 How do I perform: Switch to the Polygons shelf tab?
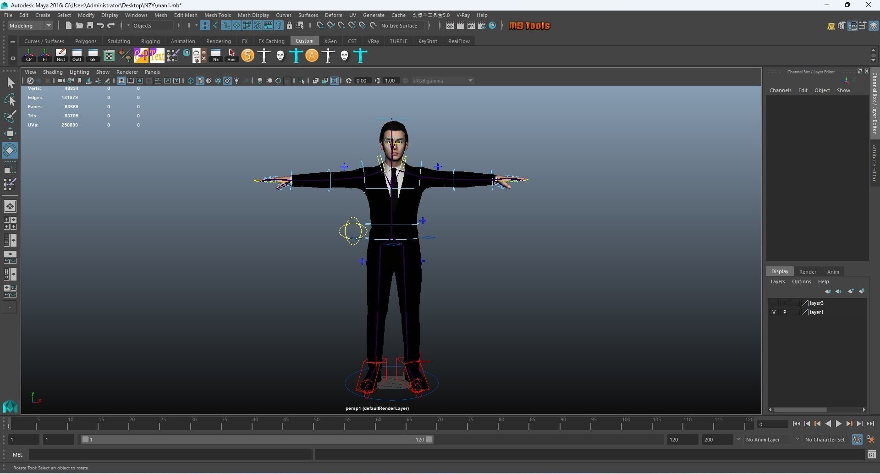86,41
